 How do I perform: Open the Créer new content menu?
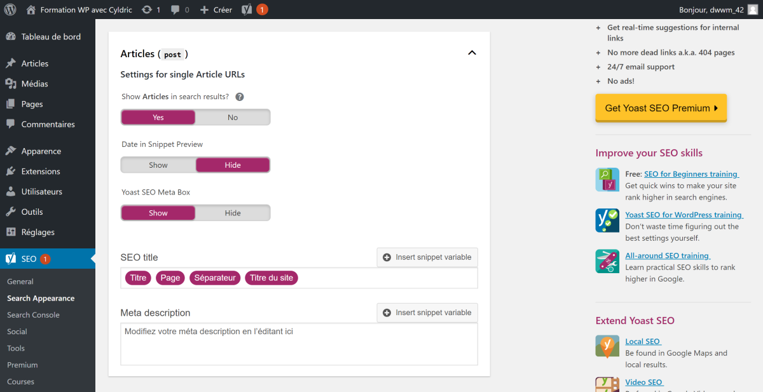pos(216,10)
